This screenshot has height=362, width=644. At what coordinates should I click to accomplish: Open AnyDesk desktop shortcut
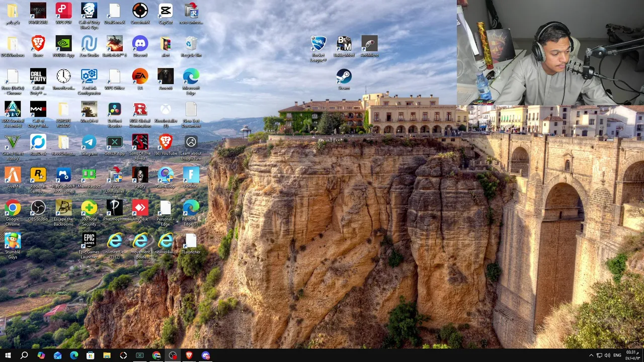tap(140, 210)
